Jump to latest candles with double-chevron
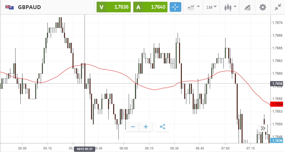The image size is (285, 152). pyautogui.click(x=263, y=128)
